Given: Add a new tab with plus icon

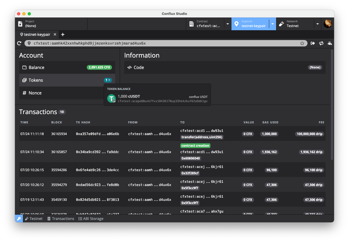Looking at the screenshot, I should (63, 34).
